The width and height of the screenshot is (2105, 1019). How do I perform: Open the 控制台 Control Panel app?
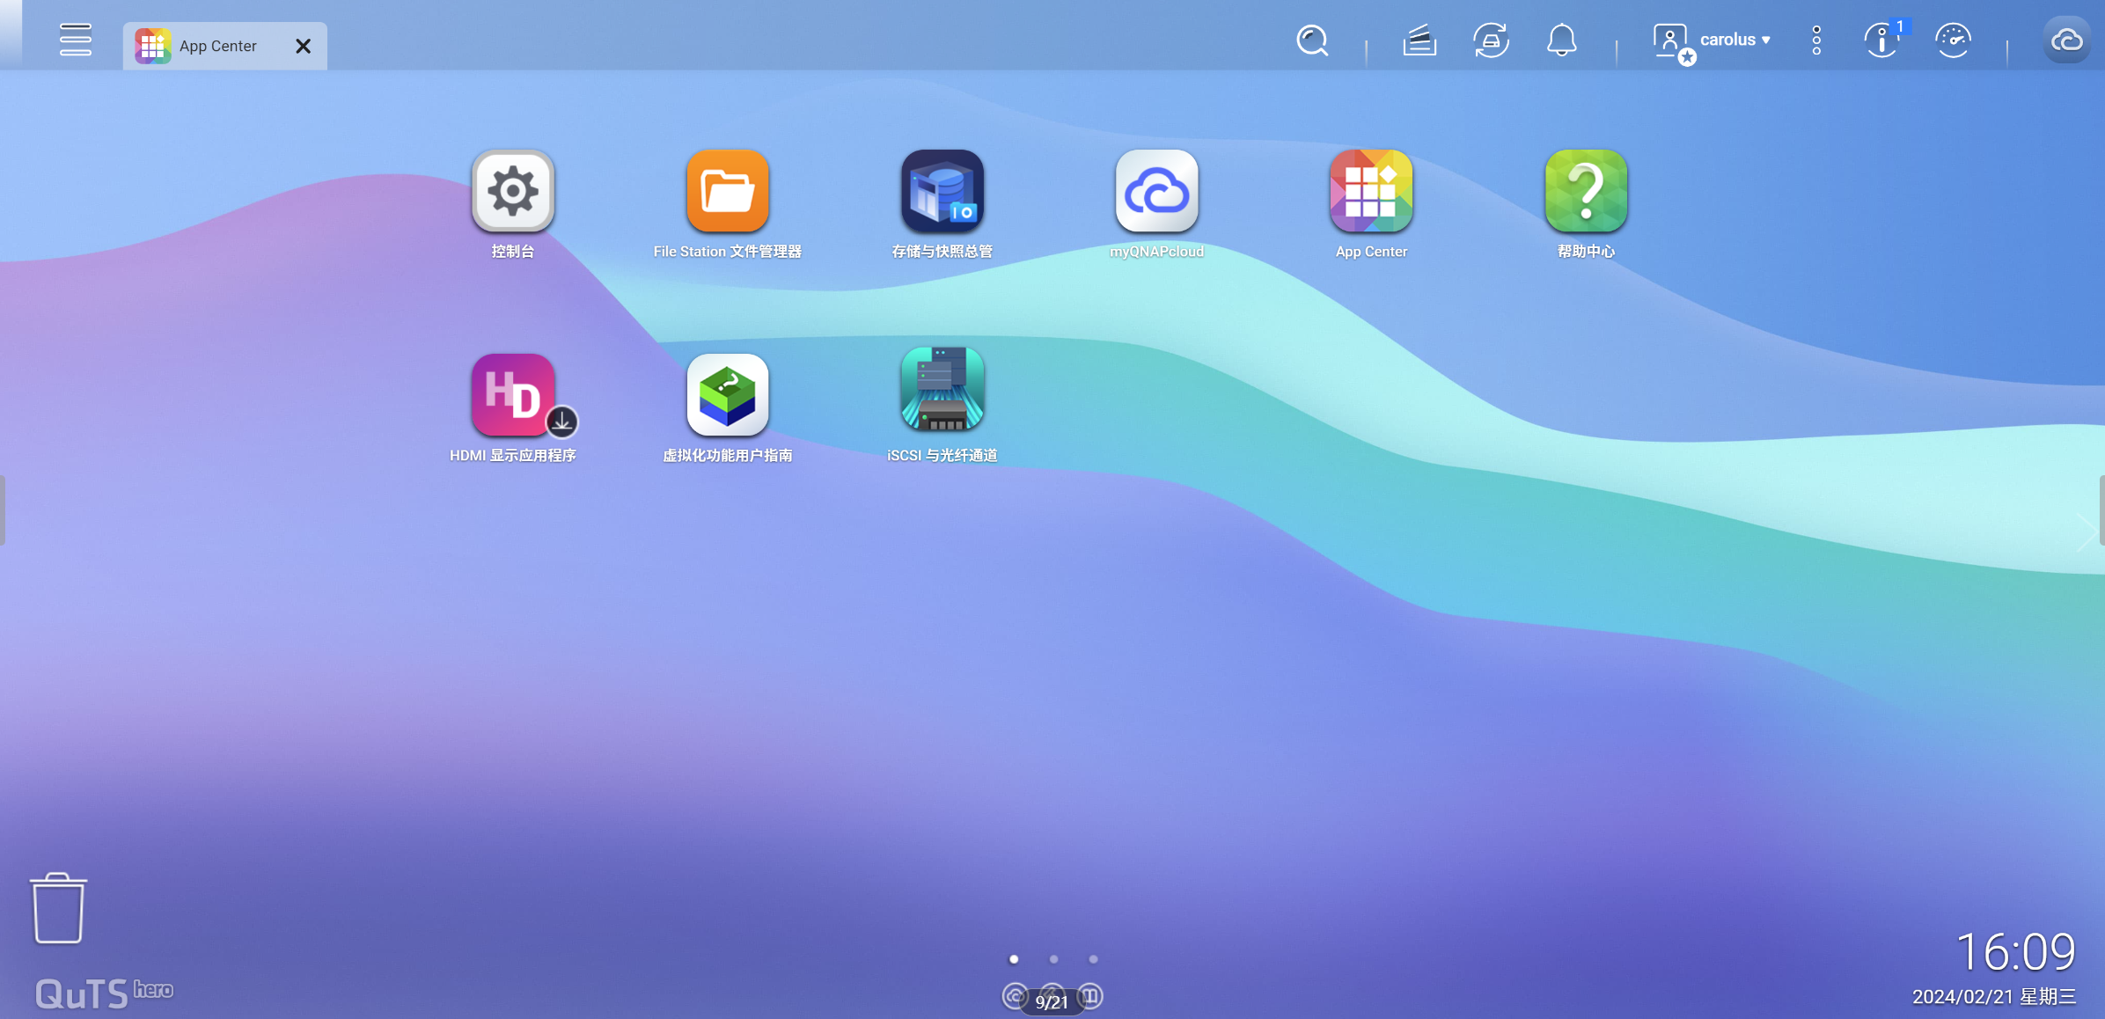(512, 191)
